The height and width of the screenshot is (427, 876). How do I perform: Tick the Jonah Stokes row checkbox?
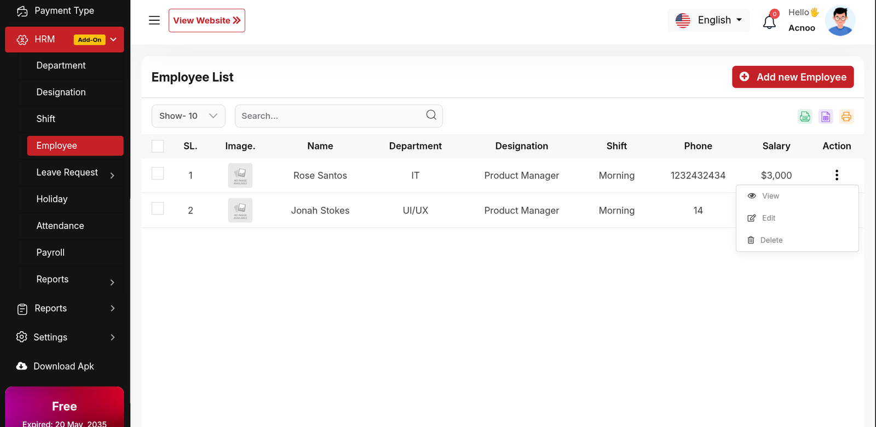pos(158,209)
